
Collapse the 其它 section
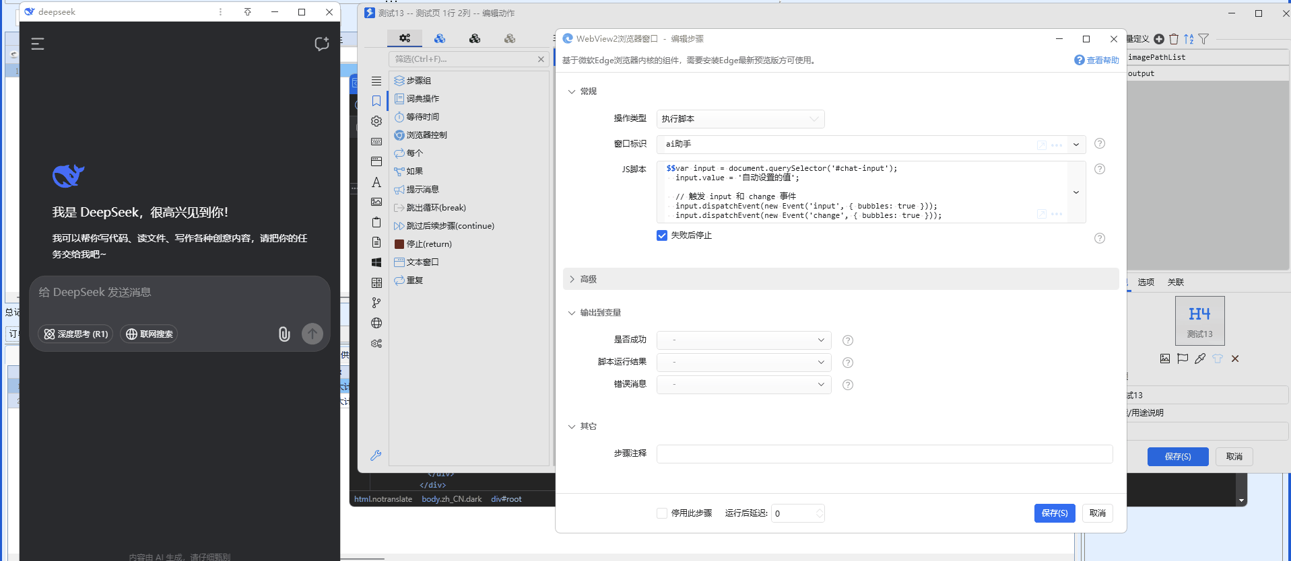click(572, 426)
